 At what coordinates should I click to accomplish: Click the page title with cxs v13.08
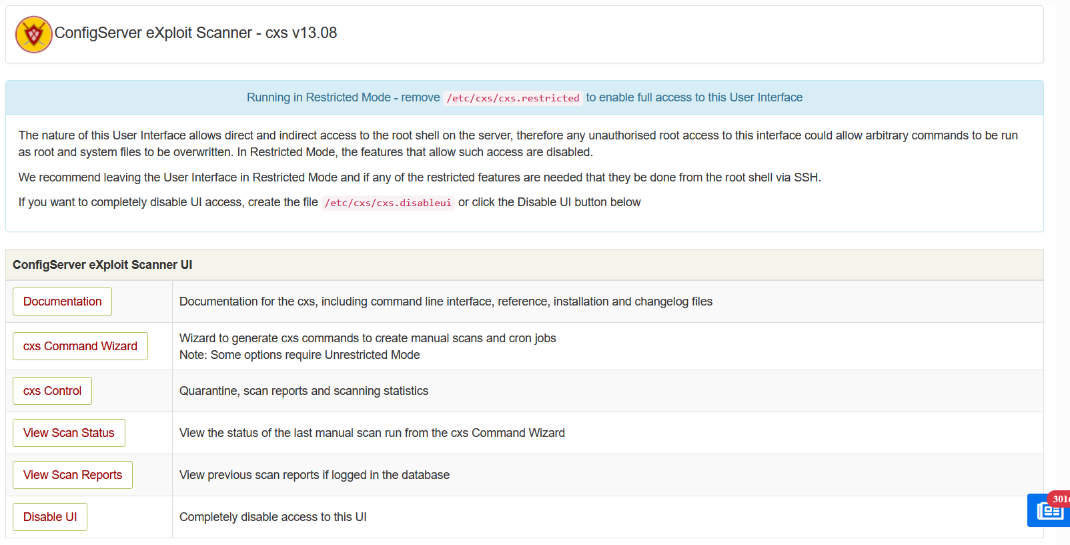point(195,33)
